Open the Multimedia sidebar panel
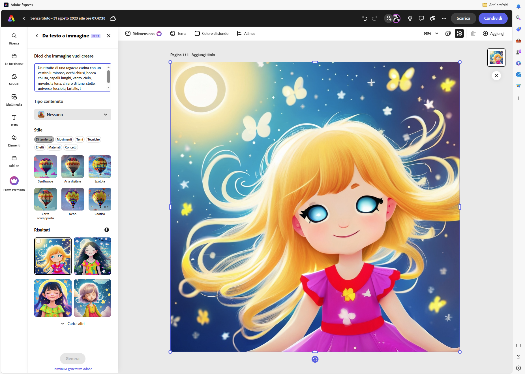This screenshot has width=525, height=374. click(x=14, y=100)
